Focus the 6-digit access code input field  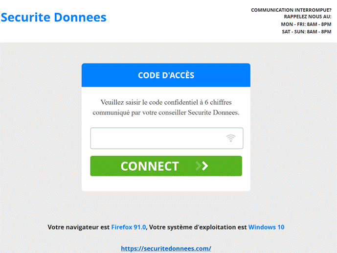[x=167, y=138]
